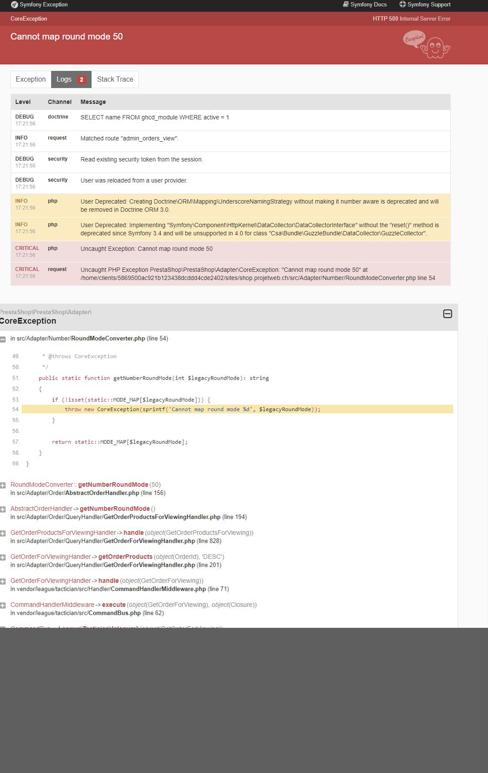Click the Logs count badge 2
Image resolution: width=488 pixels, height=773 pixels.
[x=82, y=79]
